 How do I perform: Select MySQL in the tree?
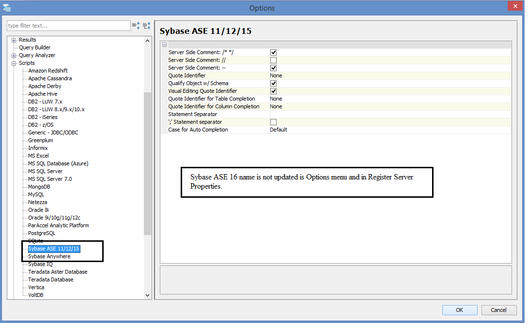(36, 194)
